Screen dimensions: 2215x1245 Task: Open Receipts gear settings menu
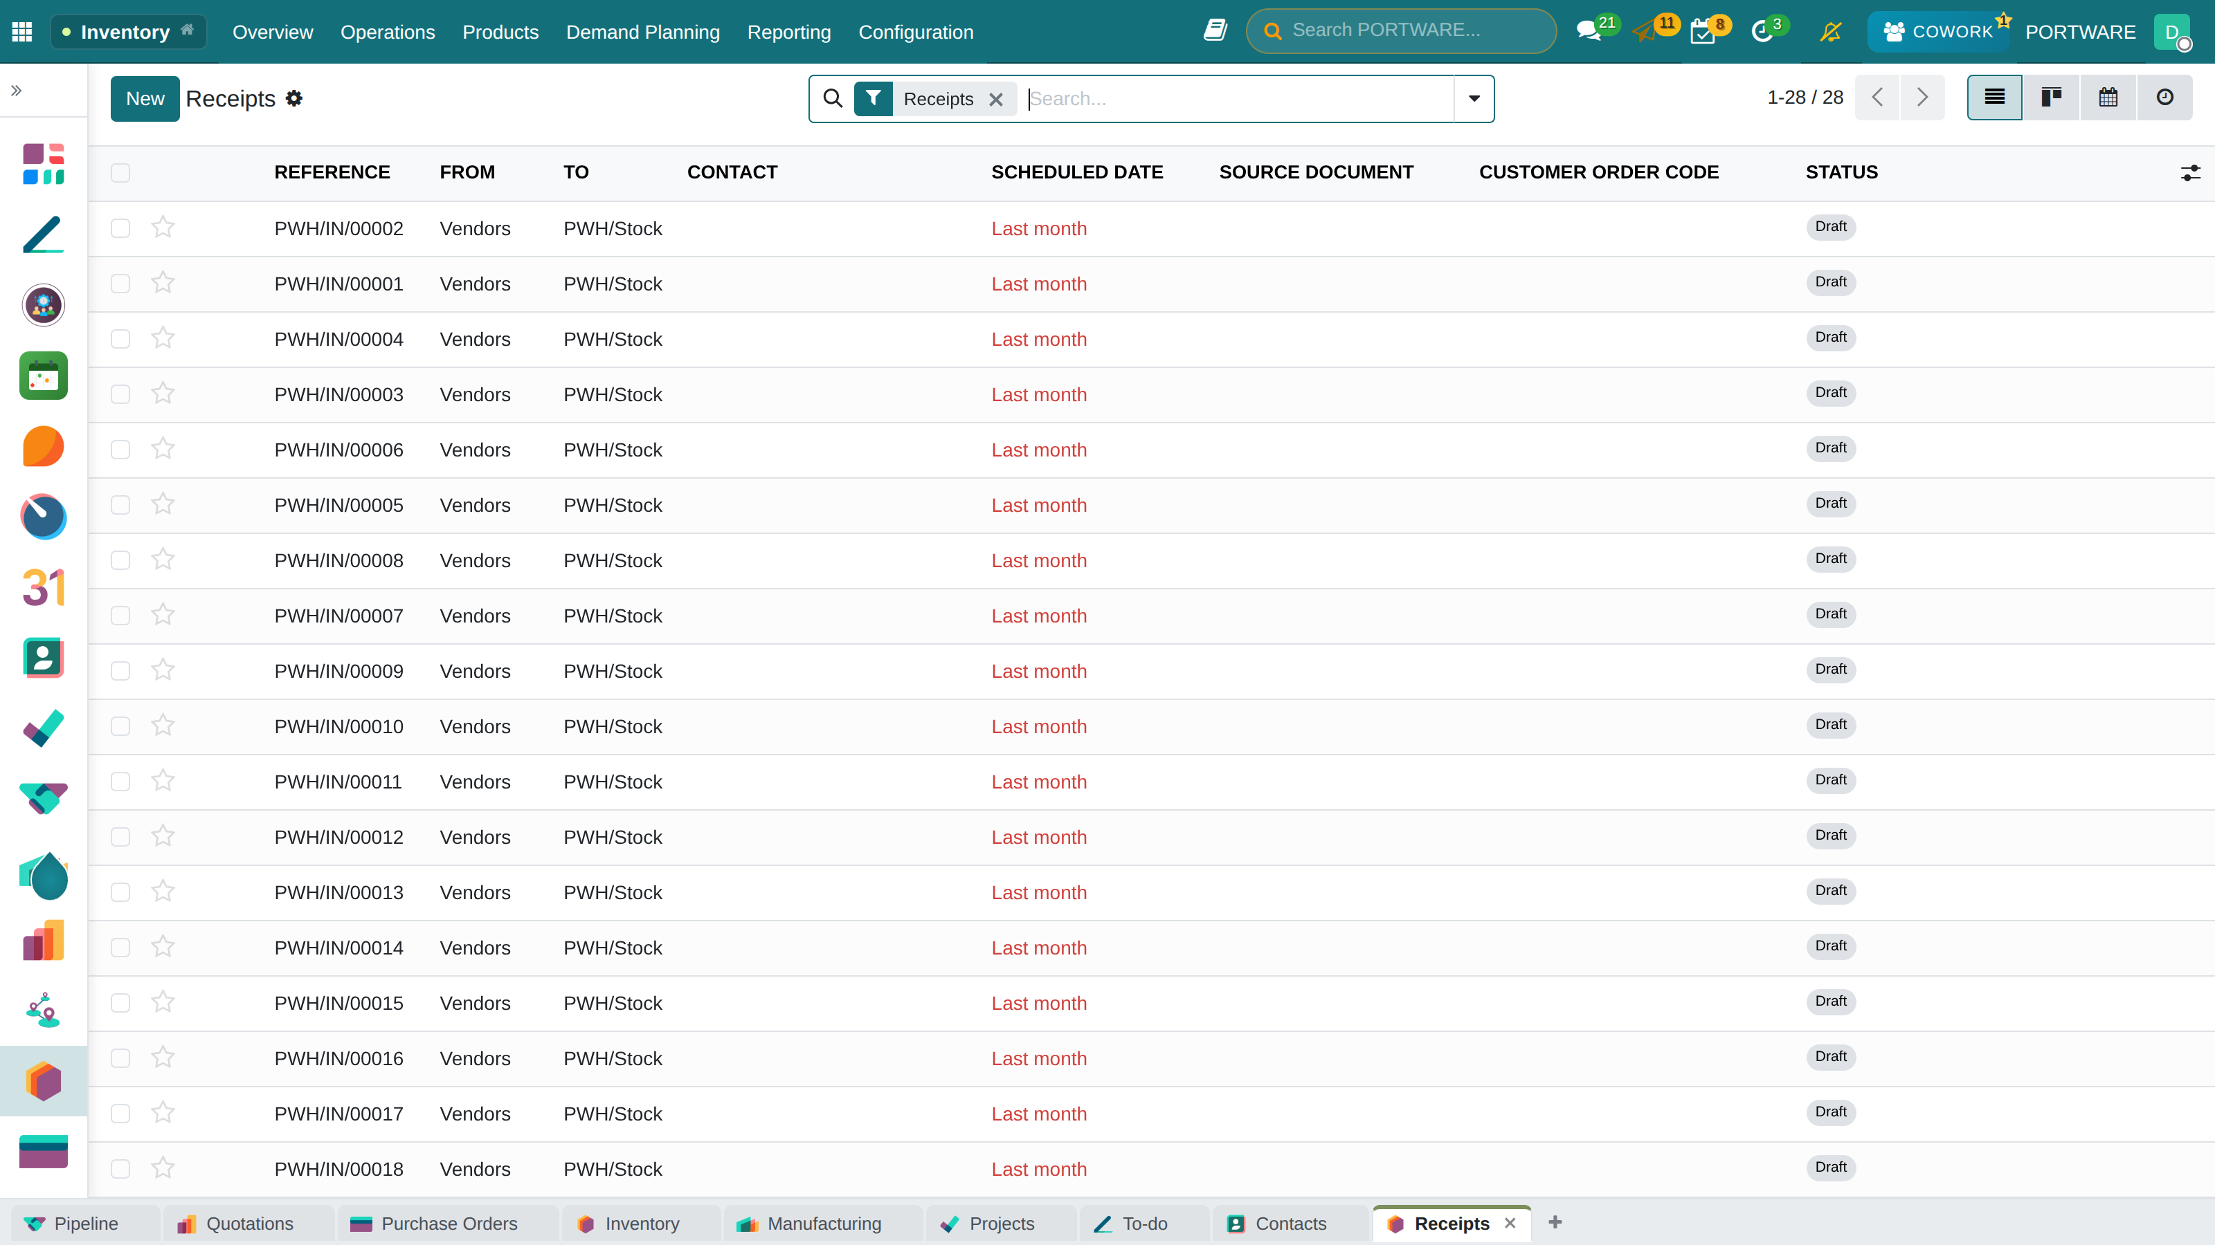[294, 99]
